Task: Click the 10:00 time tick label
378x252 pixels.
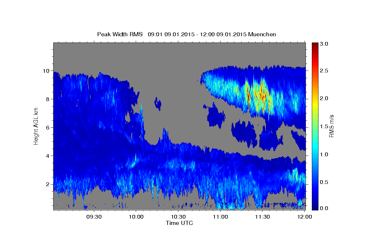Action: (x=136, y=217)
